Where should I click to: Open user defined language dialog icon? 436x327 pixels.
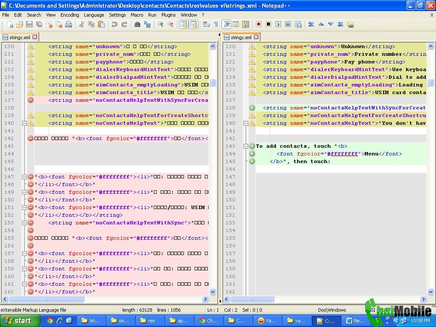pyautogui.click(x=236, y=25)
